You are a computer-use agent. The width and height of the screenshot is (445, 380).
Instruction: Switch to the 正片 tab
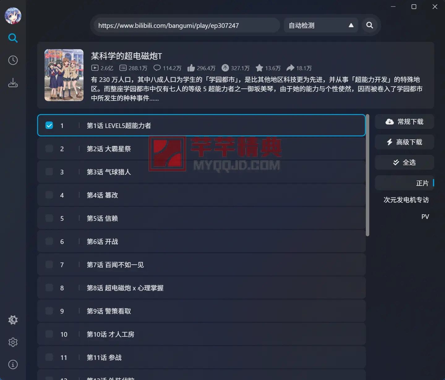point(404,183)
